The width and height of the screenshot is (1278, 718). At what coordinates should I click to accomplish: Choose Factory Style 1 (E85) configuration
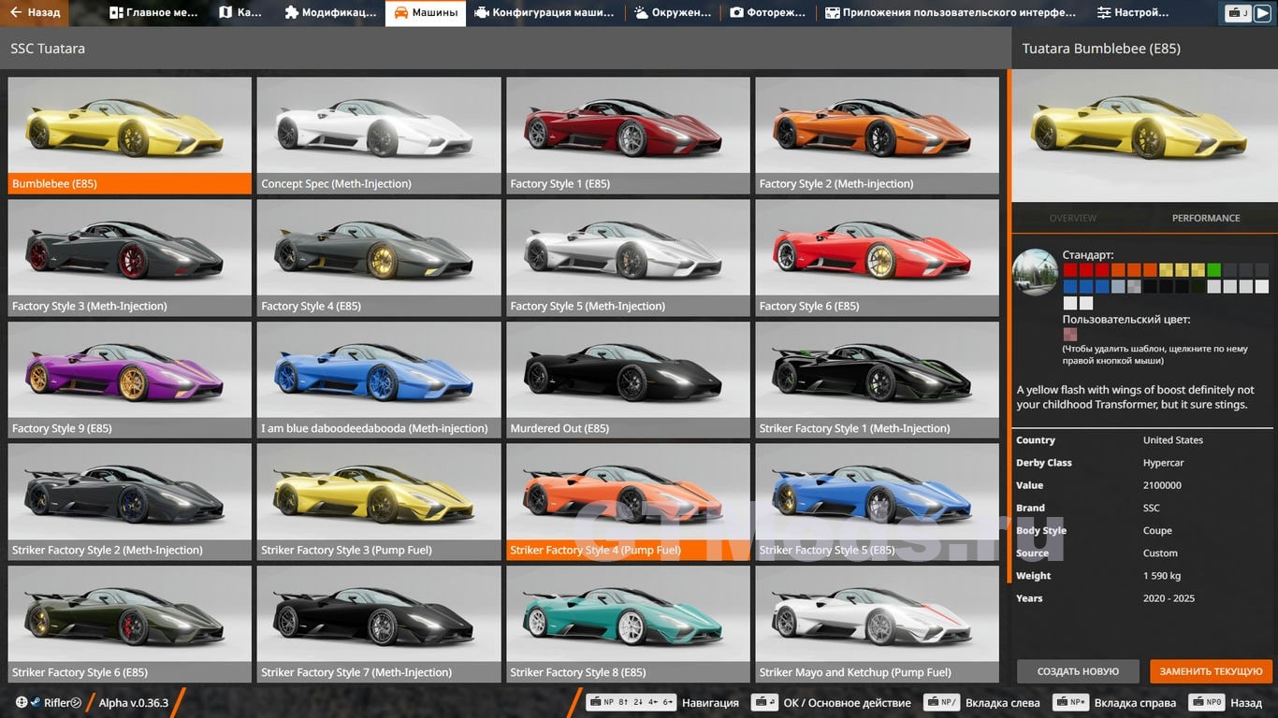coord(628,135)
